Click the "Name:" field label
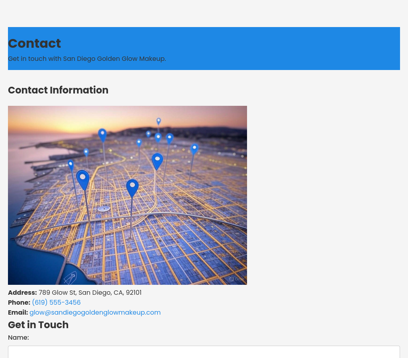408x358 pixels. point(18,337)
